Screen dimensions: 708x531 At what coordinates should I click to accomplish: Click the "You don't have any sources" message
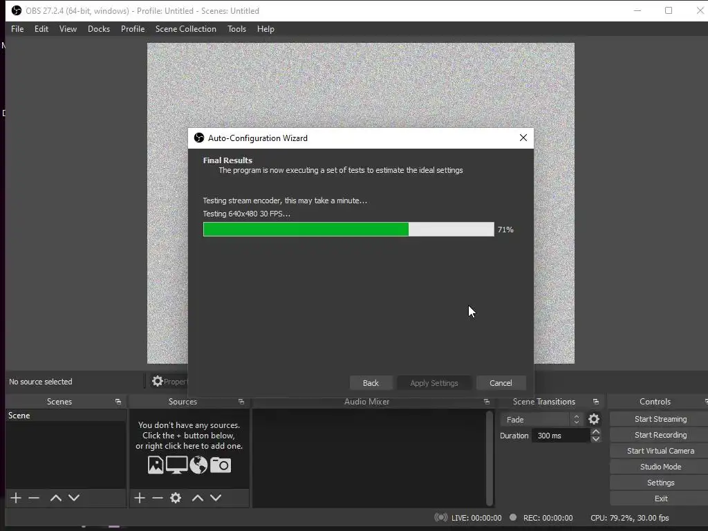pos(189,436)
